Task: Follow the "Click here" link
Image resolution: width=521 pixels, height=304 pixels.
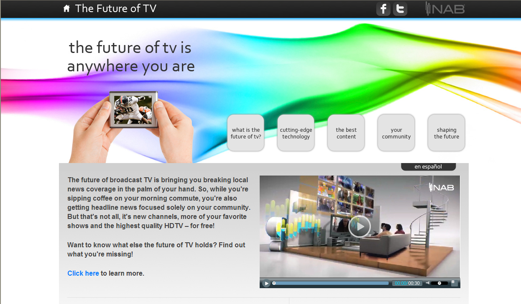Action: coord(83,274)
